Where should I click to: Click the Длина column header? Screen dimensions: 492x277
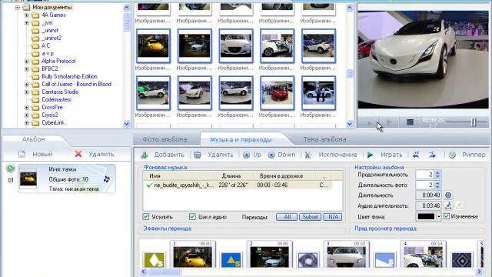coord(233,176)
